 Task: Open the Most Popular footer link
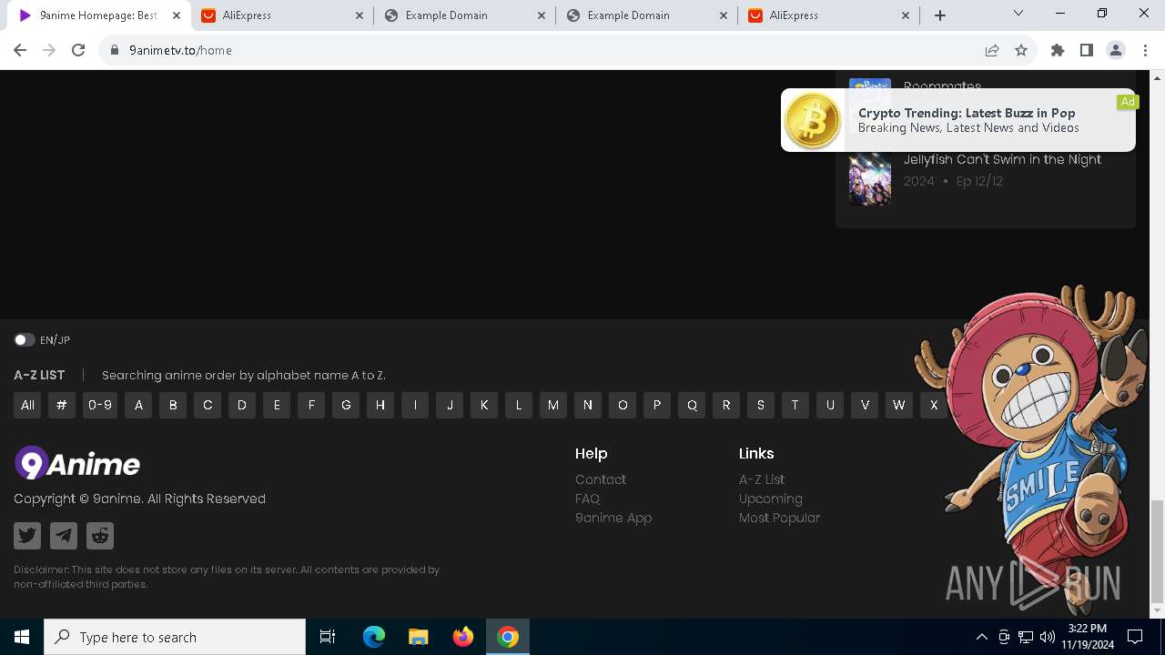click(x=779, y=518)
